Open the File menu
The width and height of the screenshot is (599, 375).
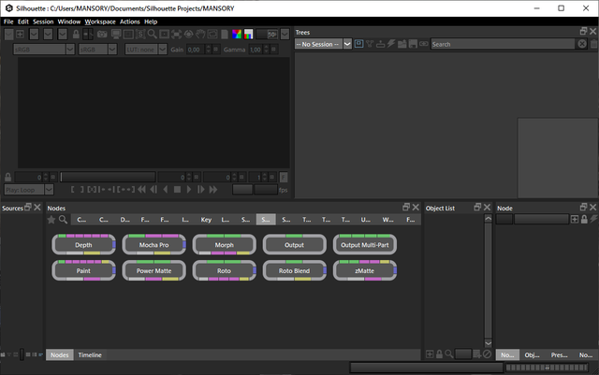(x=8, y=22)
